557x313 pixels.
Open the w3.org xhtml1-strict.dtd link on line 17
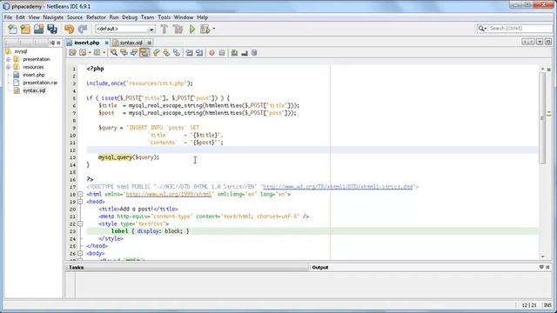[338, 187]
